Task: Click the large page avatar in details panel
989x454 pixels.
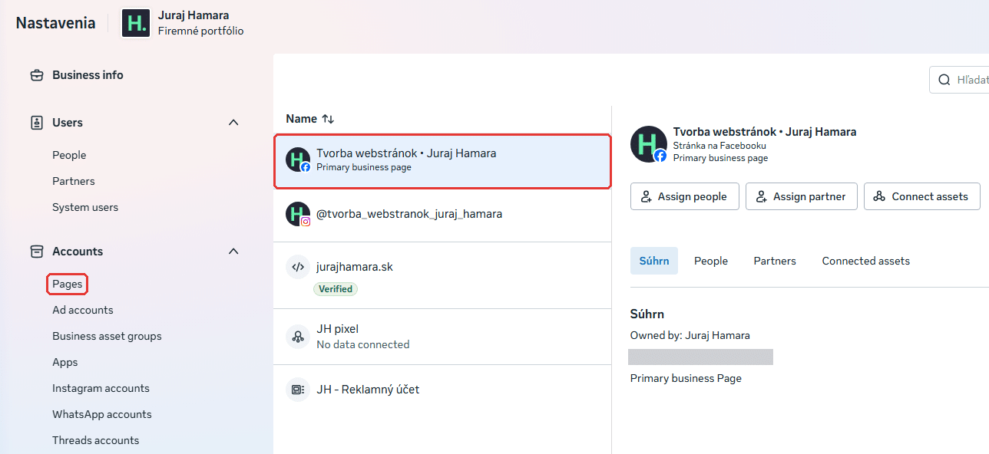Action: (x=648, y=144)
